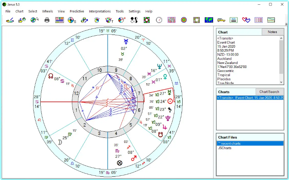
Task: Open the Interpretations menu
Action: [x=100, y=11]
